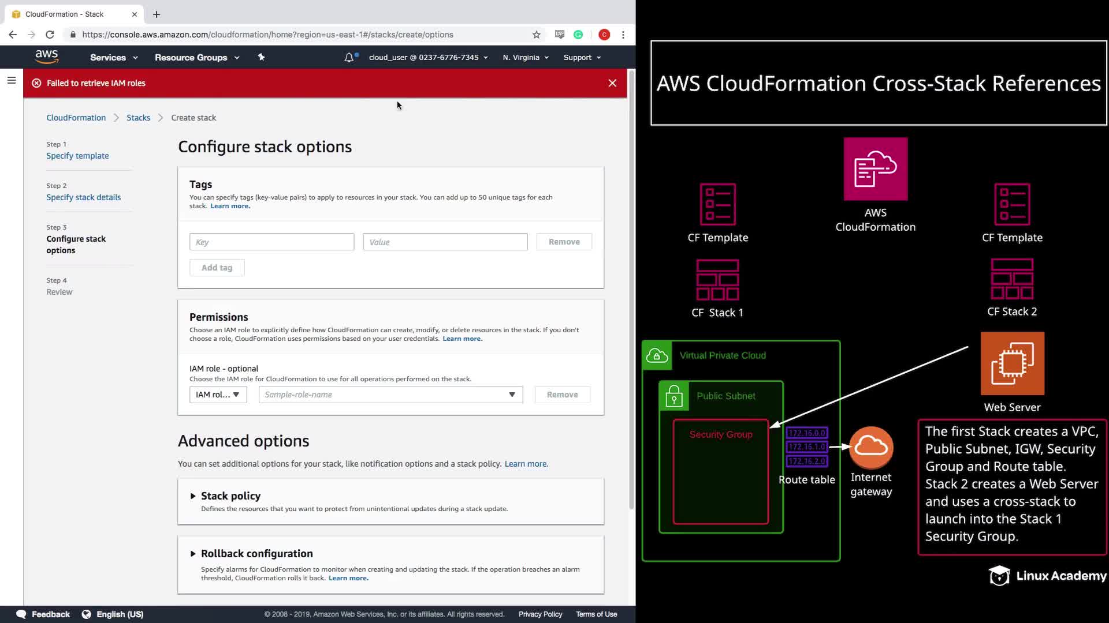1109x623 pixels.
Task: Go to Specify stack details step
Action: coord(83,197)
